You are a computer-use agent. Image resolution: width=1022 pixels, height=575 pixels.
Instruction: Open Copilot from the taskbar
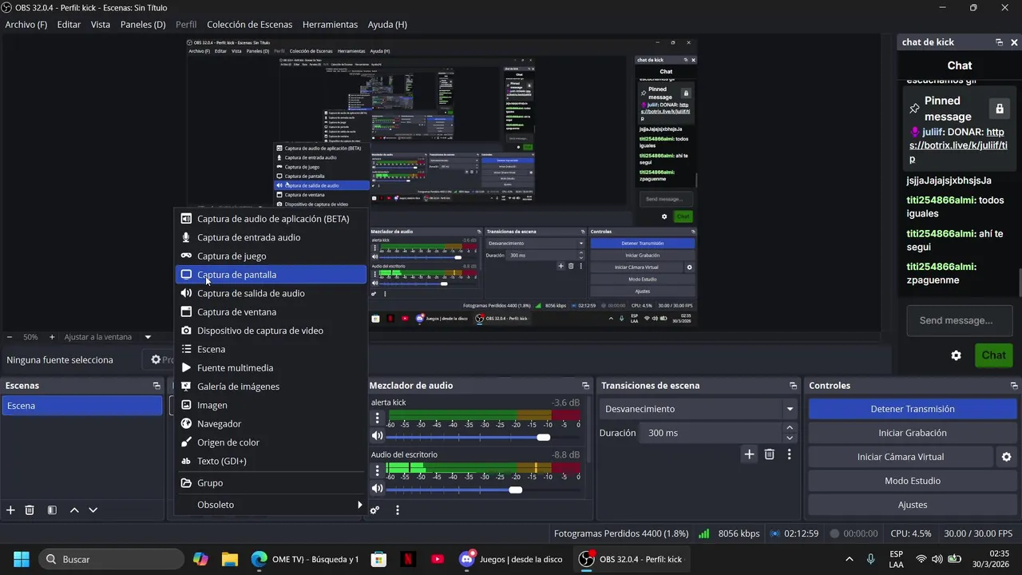click(200, 559)
